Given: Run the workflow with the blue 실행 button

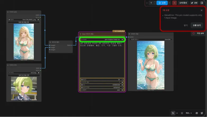Looking at the screenshot, I should [x=162, y=3].
